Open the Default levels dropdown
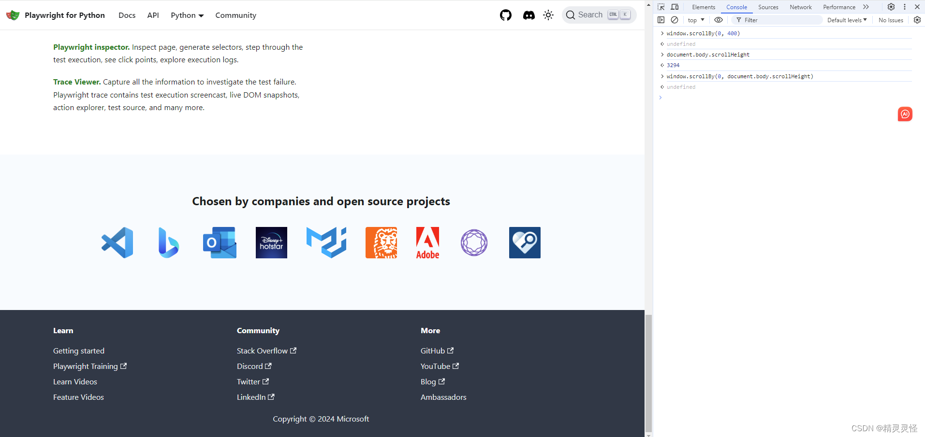Image resolution: width=925 pixels, height=437 pixels. pos(847,20)
